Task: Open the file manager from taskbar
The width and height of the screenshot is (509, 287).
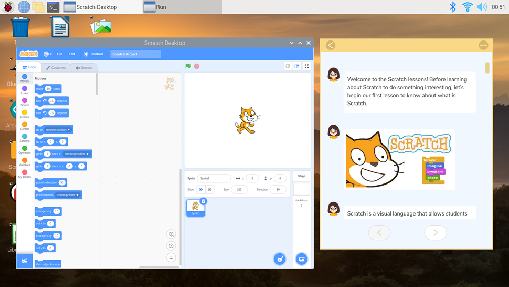Action: tap(38, 7)
